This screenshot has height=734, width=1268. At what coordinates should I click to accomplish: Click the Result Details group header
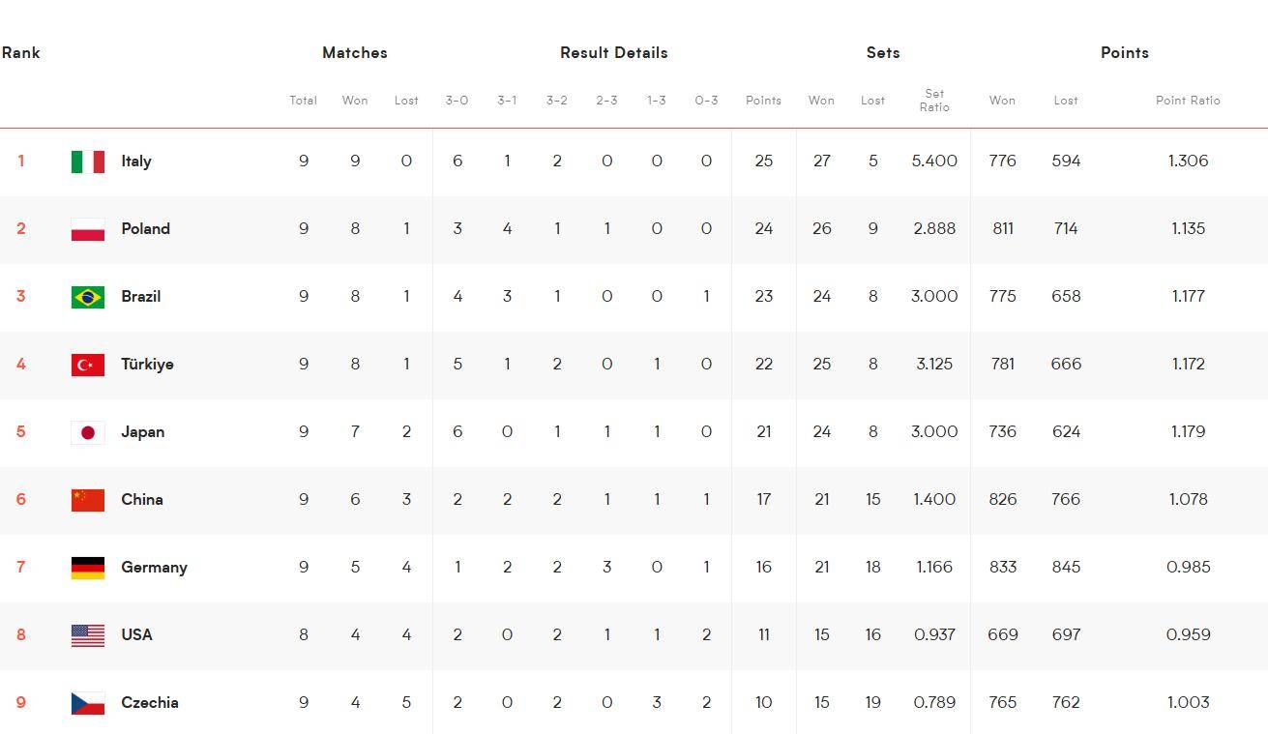point(614,53)
